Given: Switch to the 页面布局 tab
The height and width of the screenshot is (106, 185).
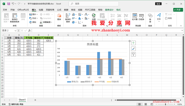Looking at the screenshot, I should 50,10.
